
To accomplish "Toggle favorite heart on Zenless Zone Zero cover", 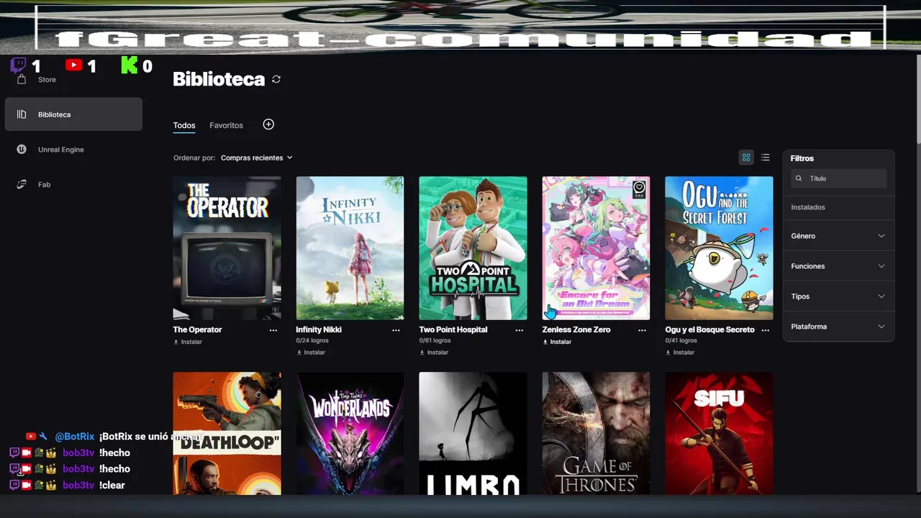I will 639,188.
